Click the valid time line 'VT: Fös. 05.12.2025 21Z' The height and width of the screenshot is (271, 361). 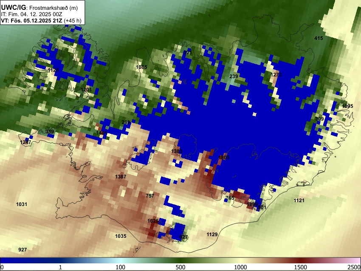click(32, 20)
